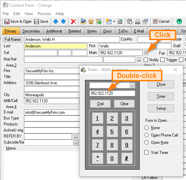Select Open Note radio option
The width and height of the screenshot is (186, 180).
click(x=146, y=143)
